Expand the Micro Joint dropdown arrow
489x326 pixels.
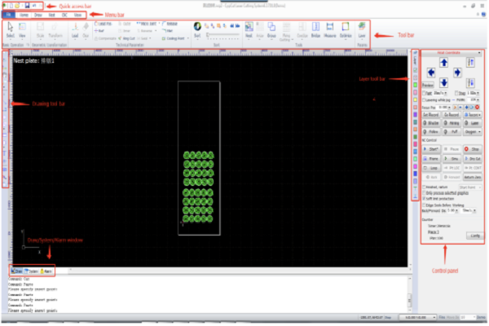(x=160, y=24)
